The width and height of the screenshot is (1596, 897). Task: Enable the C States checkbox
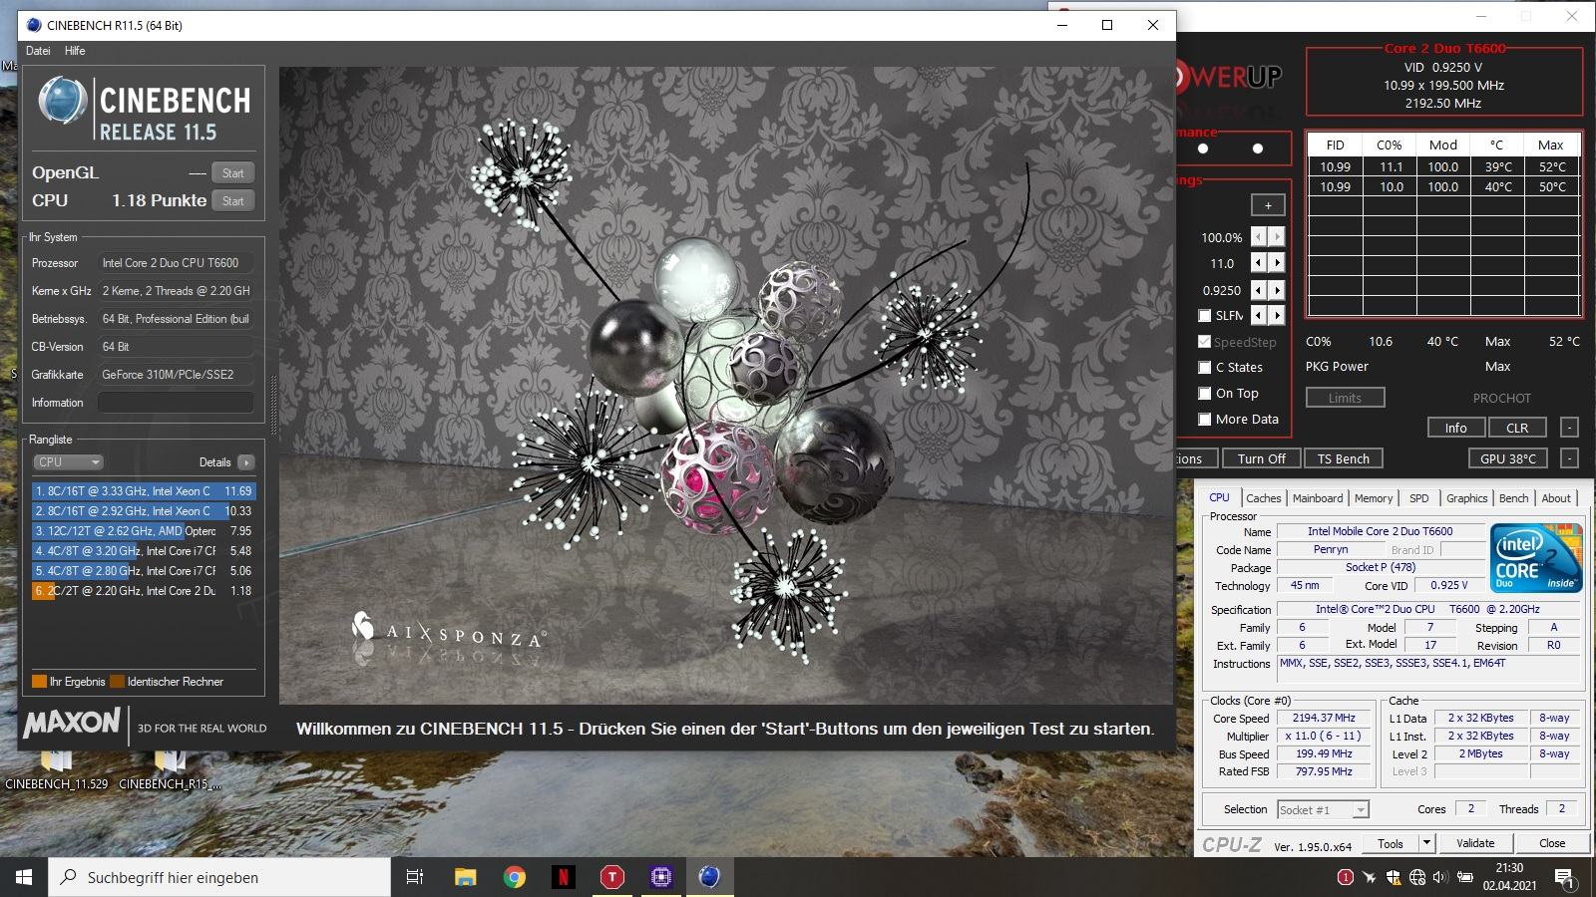pyautogui.click(x=1205, y=368)
